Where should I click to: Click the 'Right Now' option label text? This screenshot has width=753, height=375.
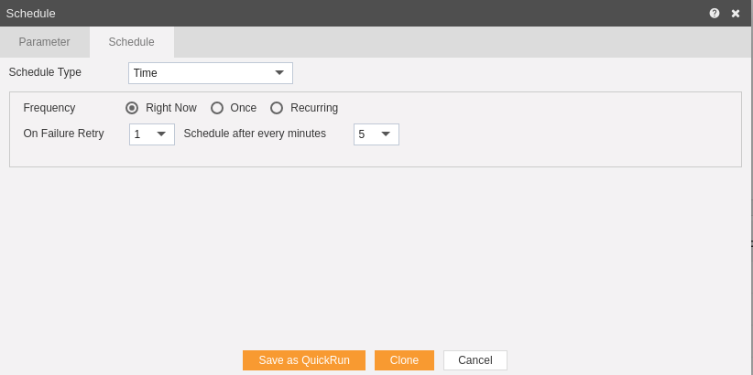[171, 108]
